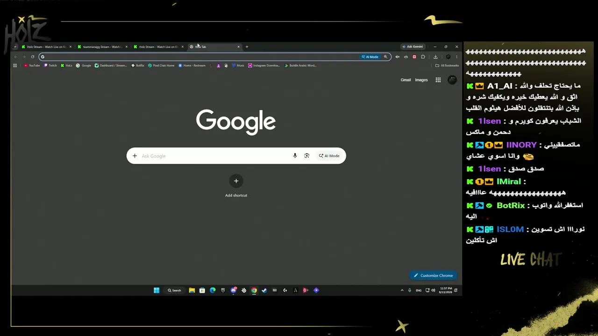
Task: Click the AI Mode button in search box
Action: [x=329, y=156]
